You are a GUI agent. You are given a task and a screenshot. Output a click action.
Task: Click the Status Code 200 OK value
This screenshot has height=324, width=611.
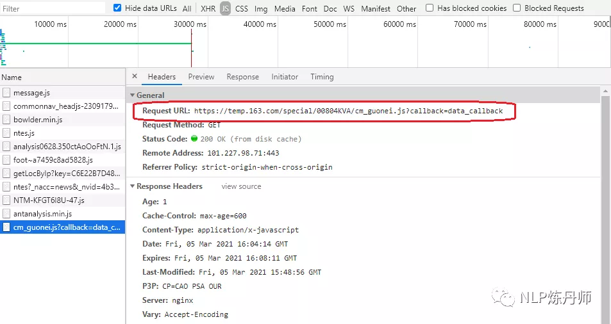(251, 139)
